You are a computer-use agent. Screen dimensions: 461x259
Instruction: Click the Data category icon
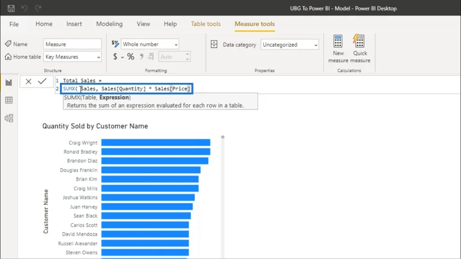point(214,44)
